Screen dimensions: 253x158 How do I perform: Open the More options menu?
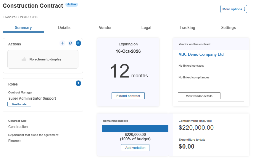234,9
